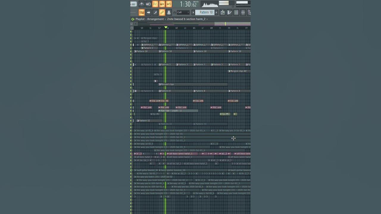Select the long Merged clips block
381x214 pixels.
click(x=193, y=84)
